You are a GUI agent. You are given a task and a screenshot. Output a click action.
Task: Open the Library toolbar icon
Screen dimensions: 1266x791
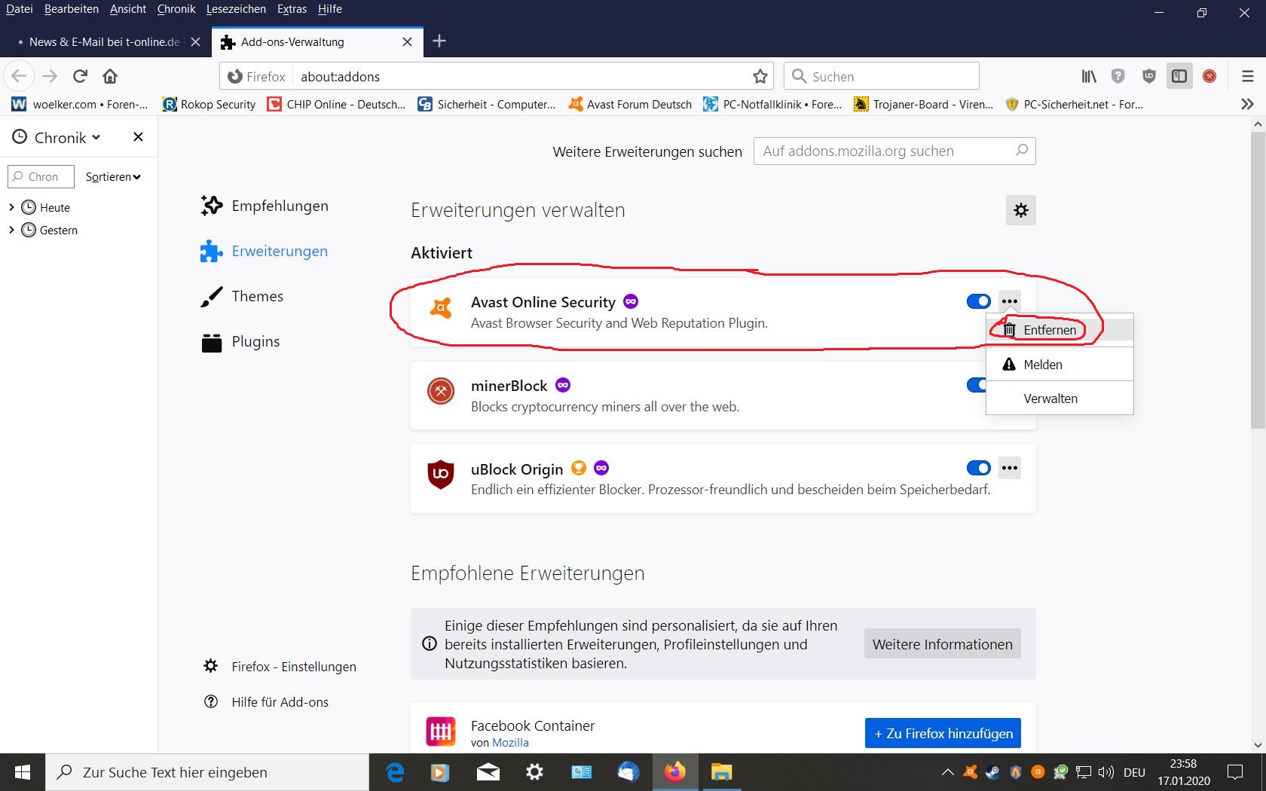pyautogui.click(x=1089, y=76)
